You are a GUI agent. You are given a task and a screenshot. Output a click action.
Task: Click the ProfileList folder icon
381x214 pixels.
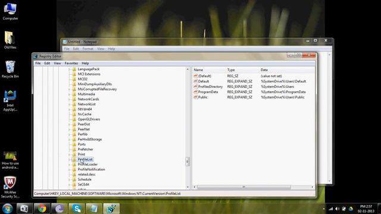coord(74,159)
